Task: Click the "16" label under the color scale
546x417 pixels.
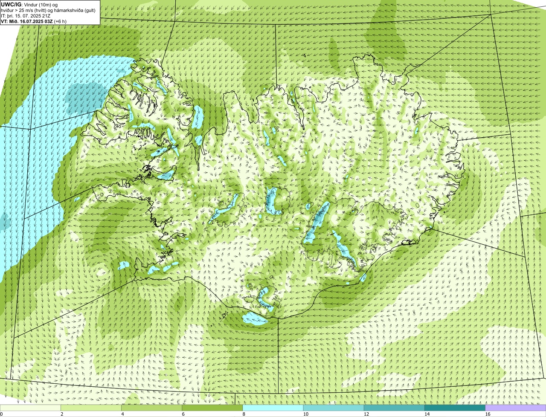Action: pyautogui.click(x=488, y=414)
